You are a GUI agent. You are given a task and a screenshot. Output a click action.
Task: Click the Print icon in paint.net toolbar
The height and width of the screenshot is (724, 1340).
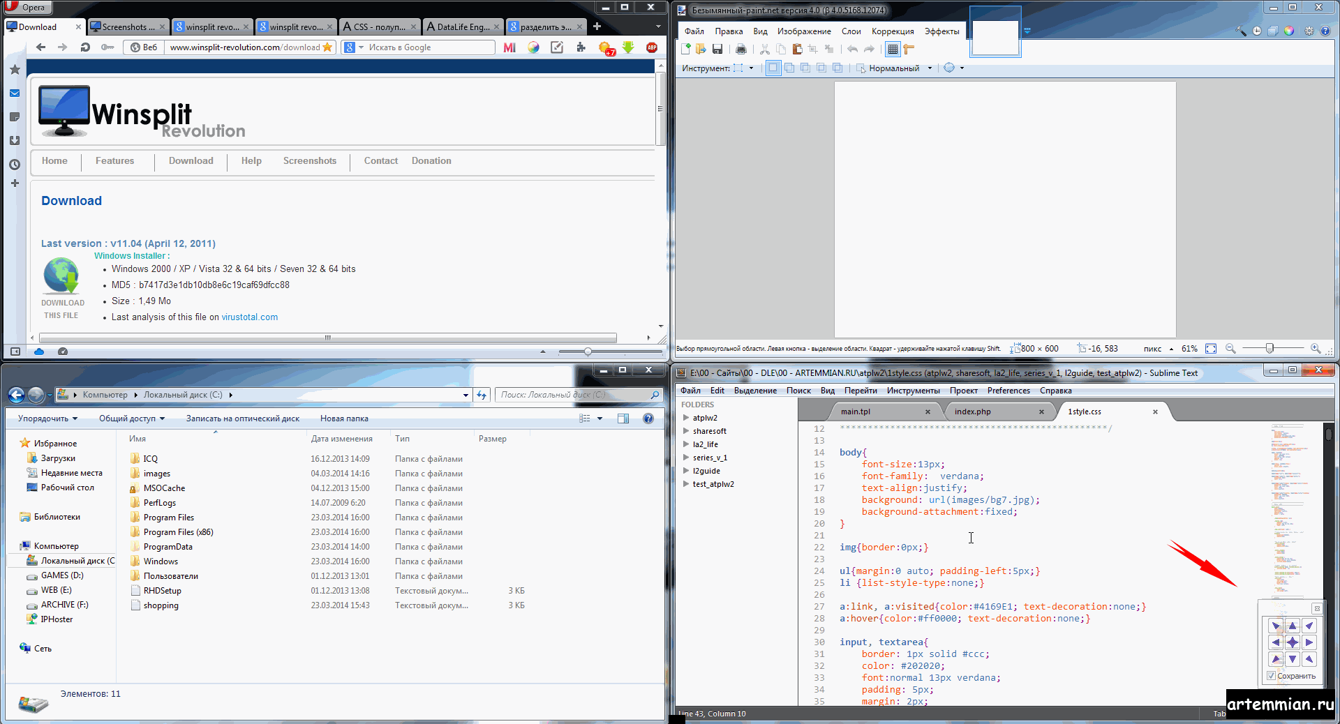tap(741, 49)
